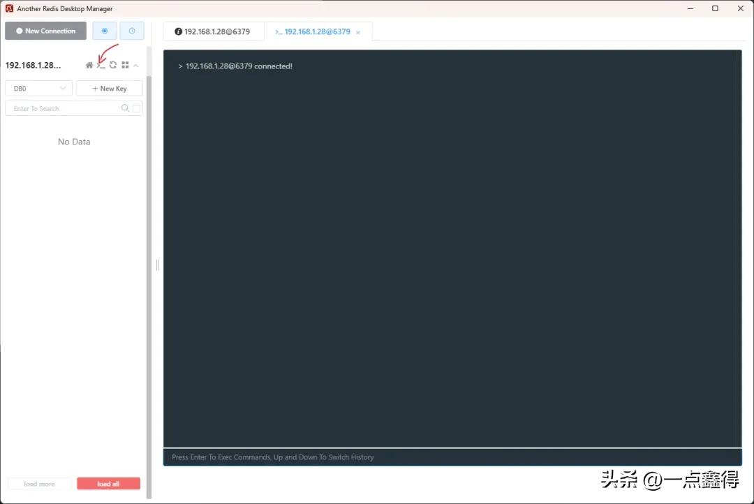The image size is (754, 504).
Task: Click the New Key button
Action: [109, 89]
